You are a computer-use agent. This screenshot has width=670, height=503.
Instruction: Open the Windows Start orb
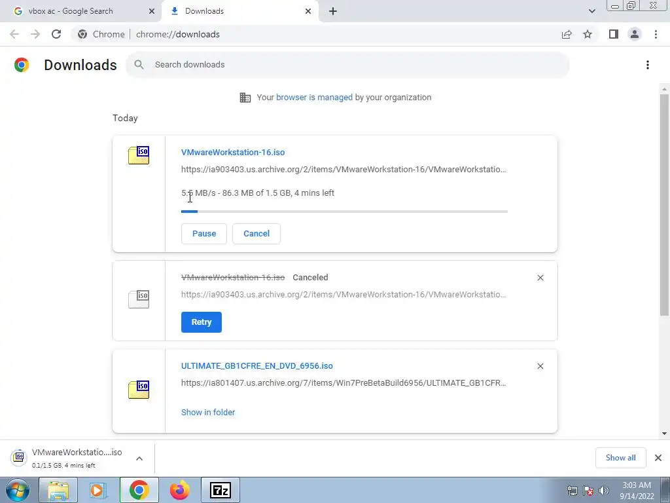pos(18,490)
